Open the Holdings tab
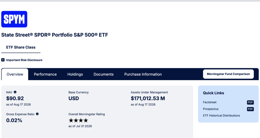Image resolution: width=260 pixels, height=138 pixels. coord(75,74)
